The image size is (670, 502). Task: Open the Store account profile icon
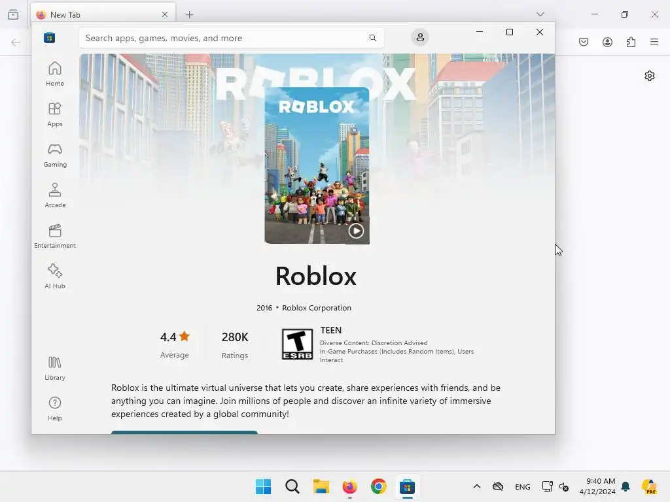(x=420, y=37)
